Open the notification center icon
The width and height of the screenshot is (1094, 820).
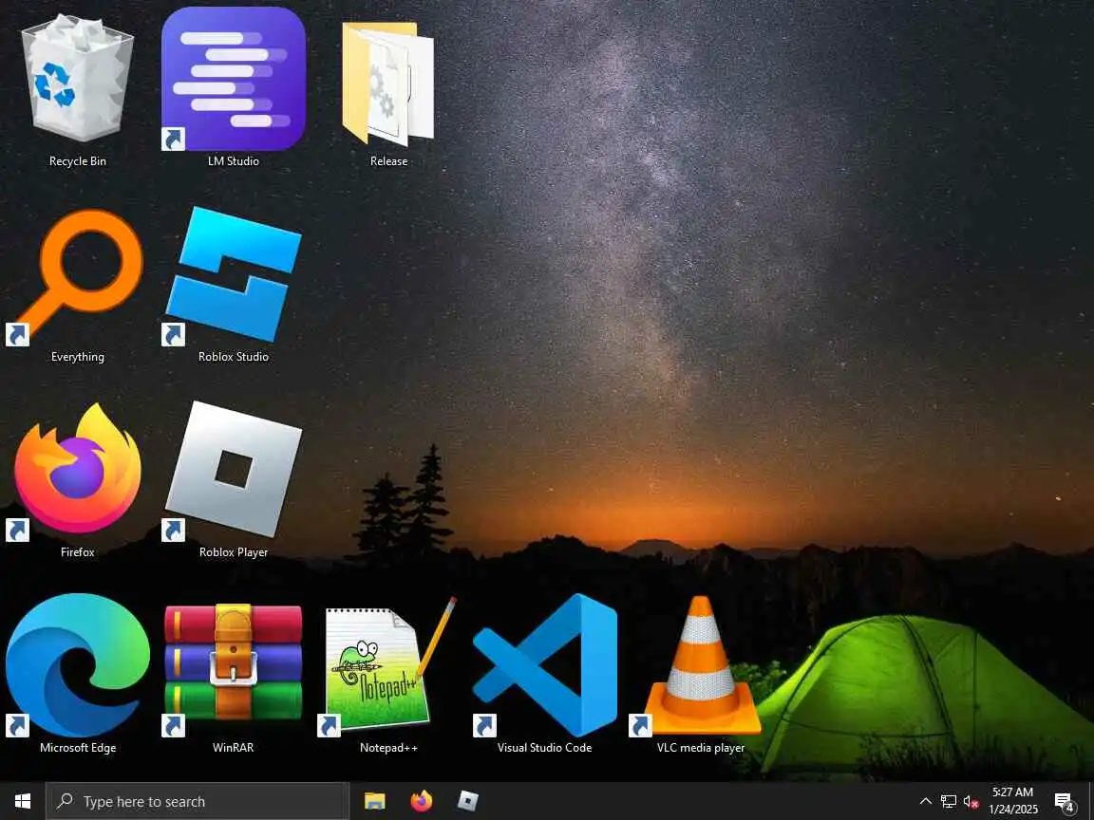point(1065,802)
